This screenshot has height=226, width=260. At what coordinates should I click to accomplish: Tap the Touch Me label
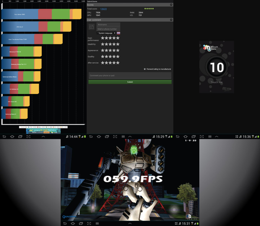[217, 82]
